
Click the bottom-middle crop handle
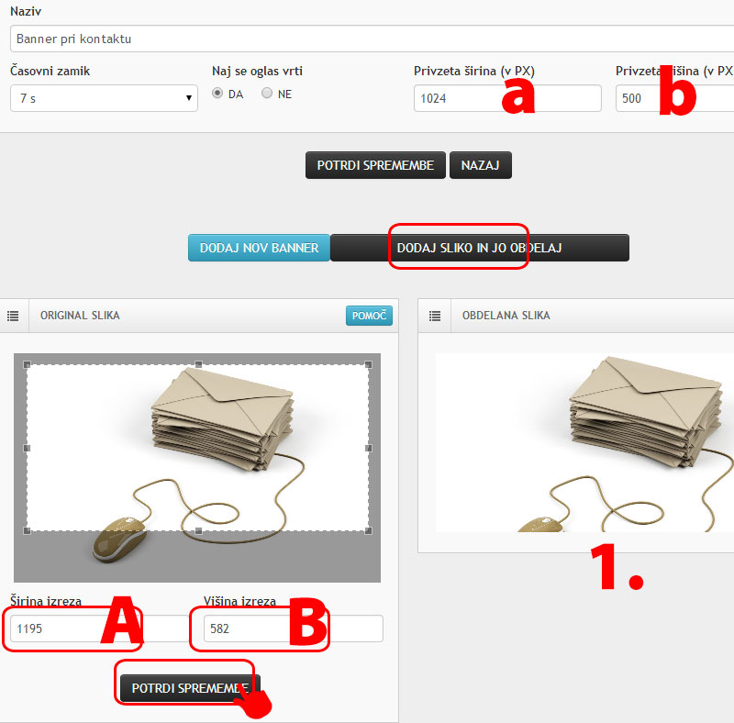pos(198,530)
